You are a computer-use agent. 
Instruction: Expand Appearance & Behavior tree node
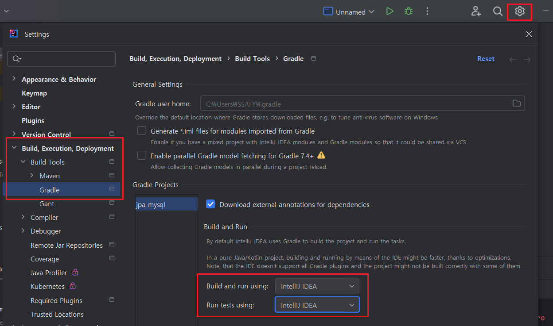coord(14,79)
